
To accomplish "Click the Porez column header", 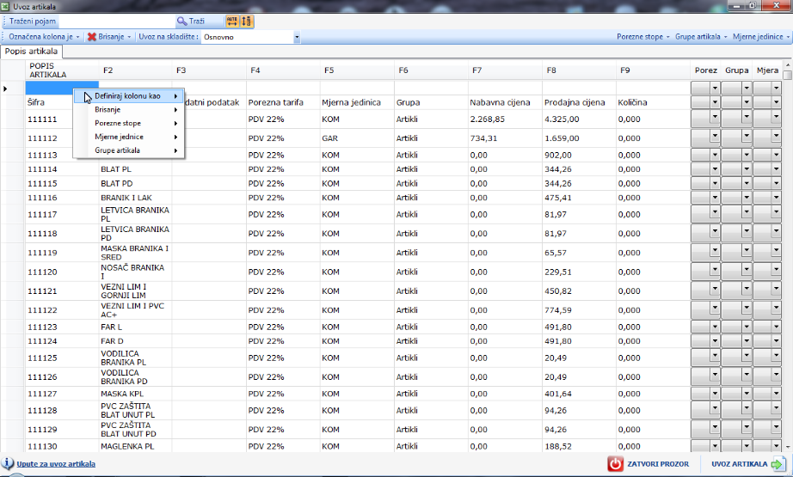I will coord(706,70).
